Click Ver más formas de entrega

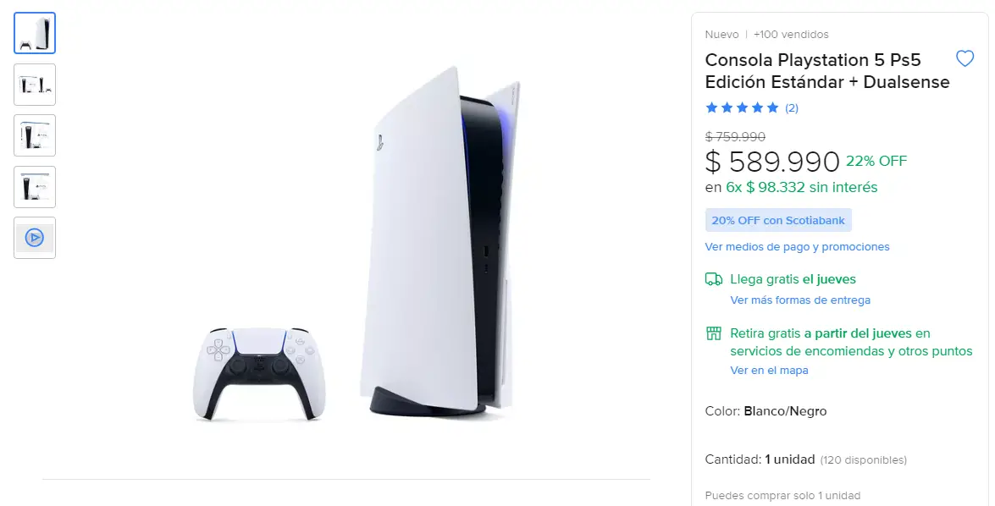800,300
